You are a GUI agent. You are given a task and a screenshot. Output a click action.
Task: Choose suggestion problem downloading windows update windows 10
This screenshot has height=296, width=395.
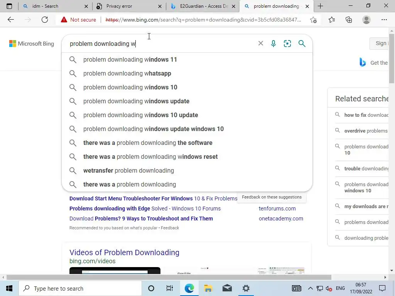187,129
